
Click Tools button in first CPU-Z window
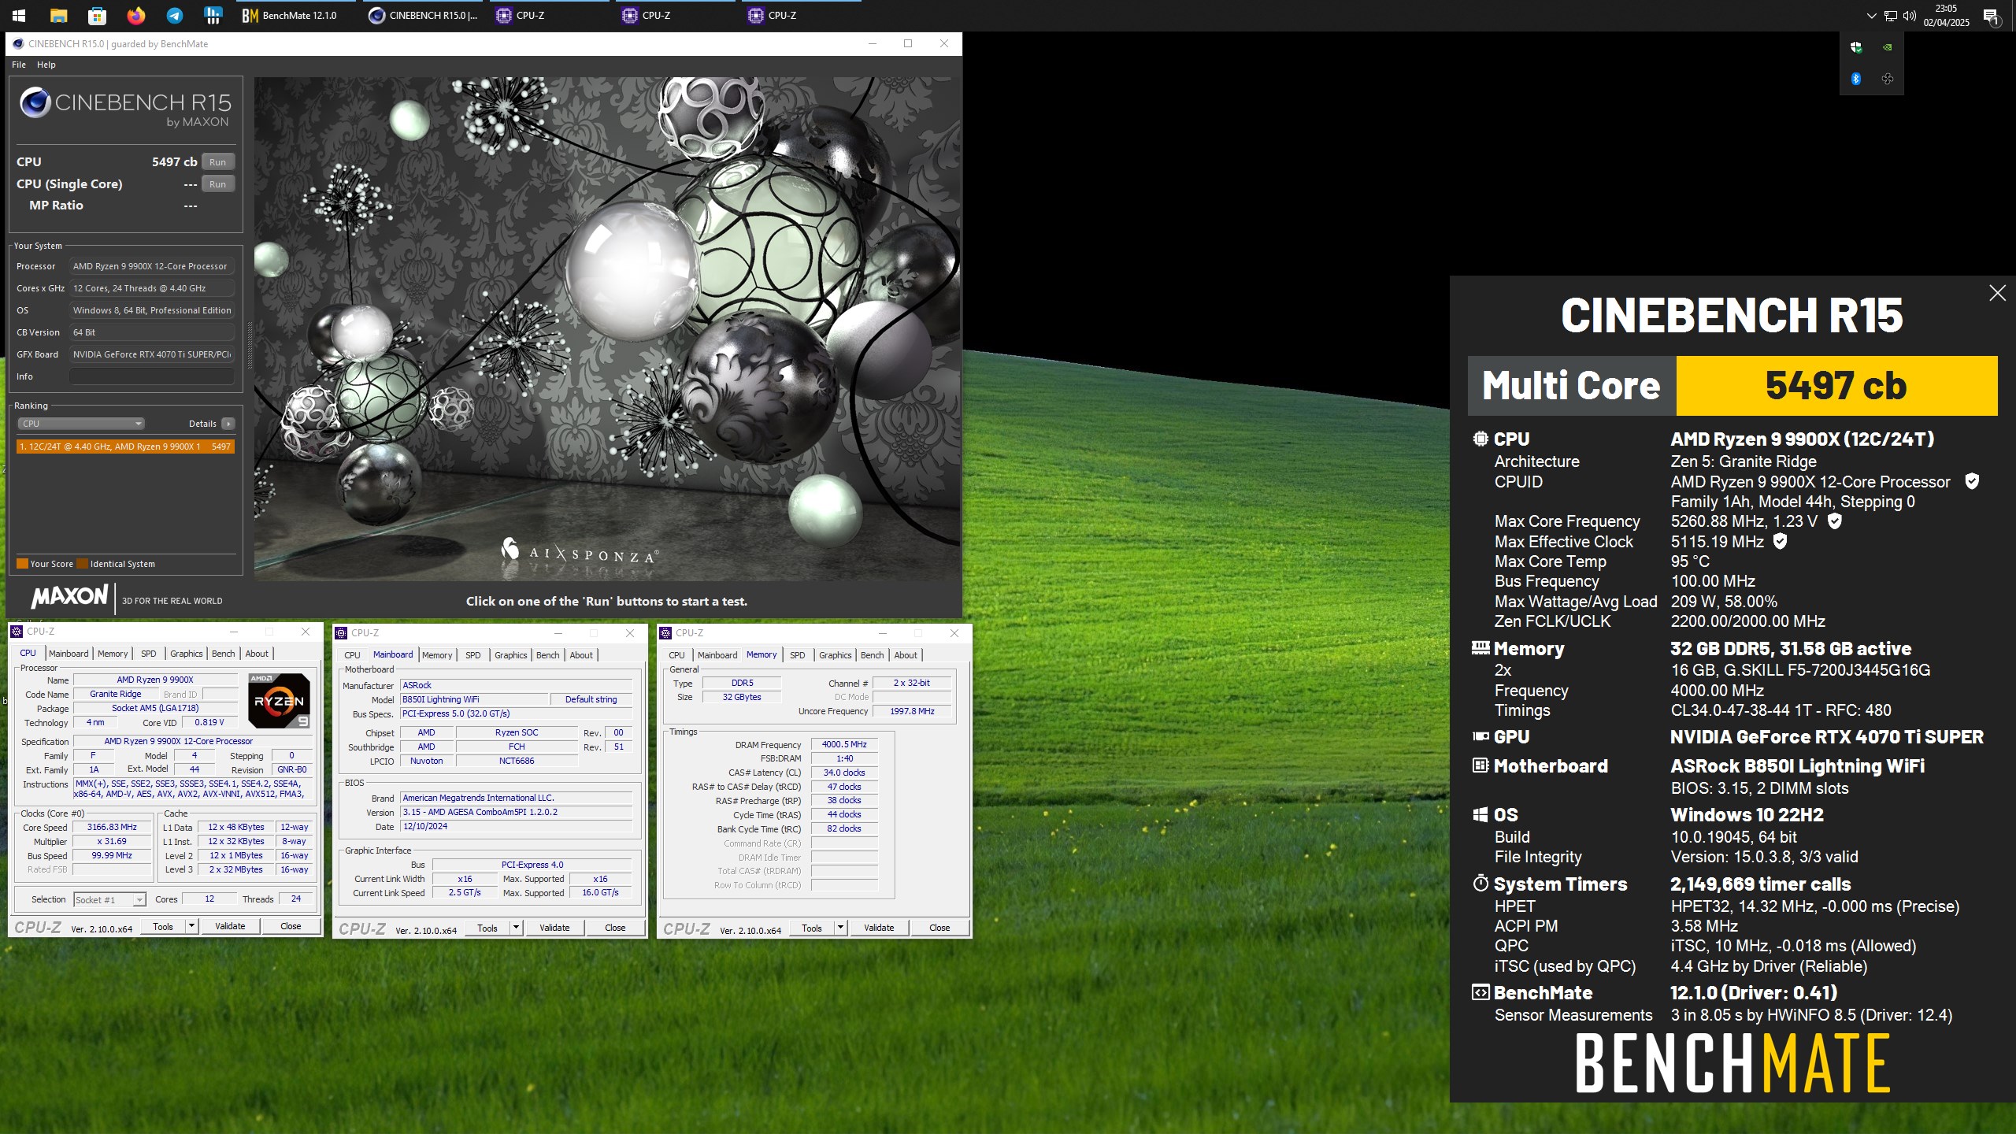click(x=163, y=926)
